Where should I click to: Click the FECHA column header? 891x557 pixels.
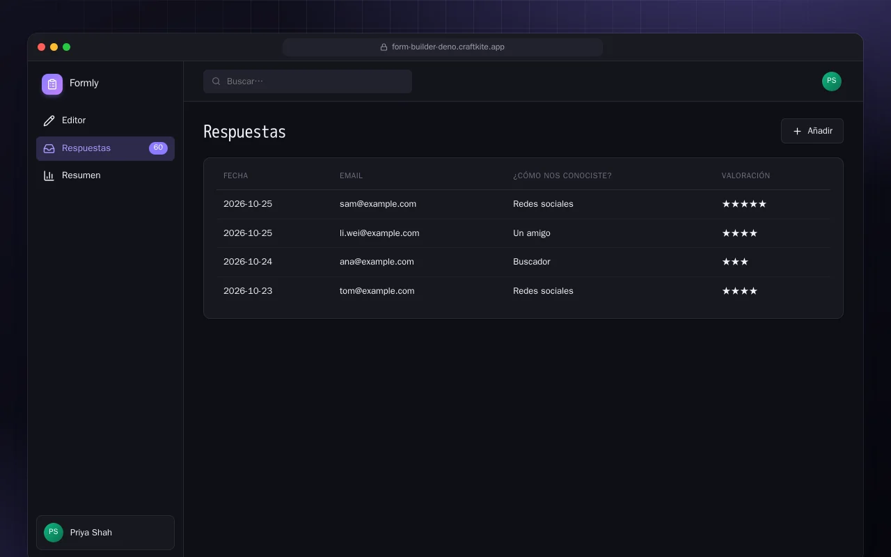pyautogui.click(x=236, y=175)
